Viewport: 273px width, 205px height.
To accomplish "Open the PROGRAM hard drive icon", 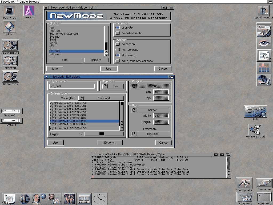I will tap(10, 61).
